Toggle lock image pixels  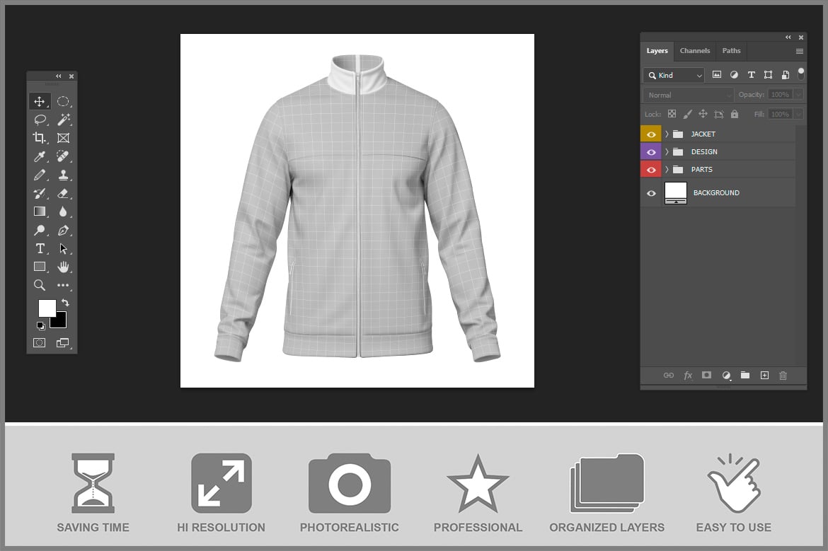tap(688, 114)
